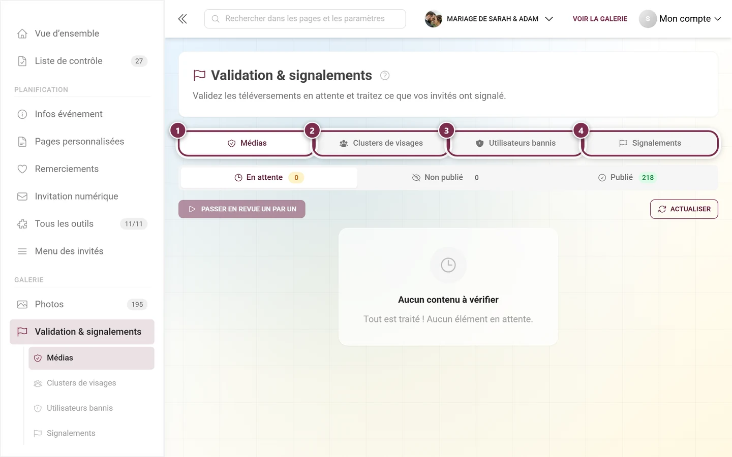Viewport: 732px width, 457px height.
Task: Click the hamburger icon for Menu des invités
Action: pyautogui.click(x=22, y=251)
